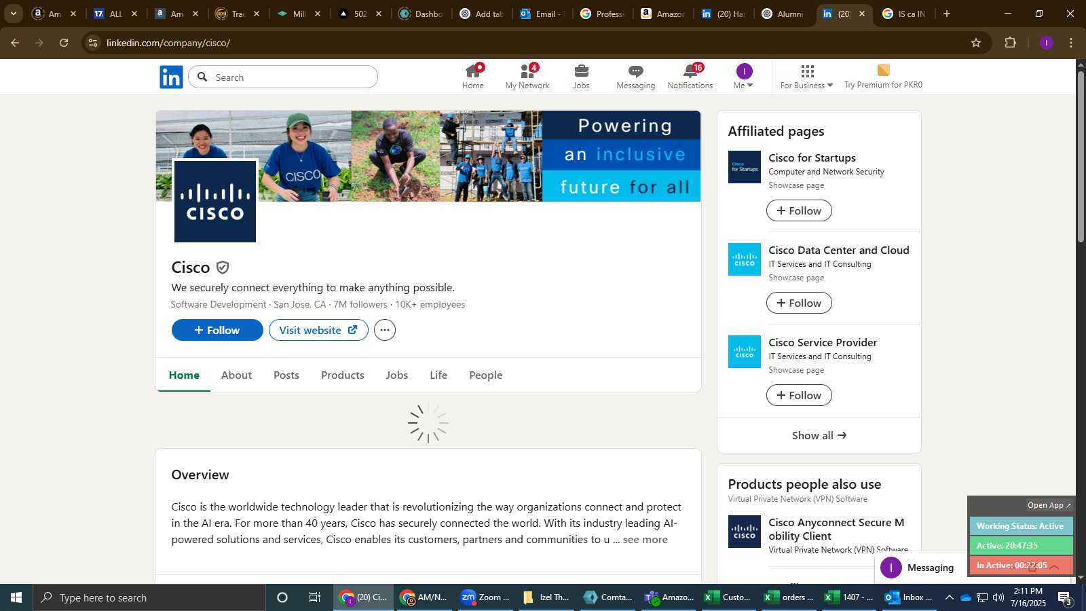Open Messaging icon in top navigation
1086x611 pixels.
pos(635,77)
